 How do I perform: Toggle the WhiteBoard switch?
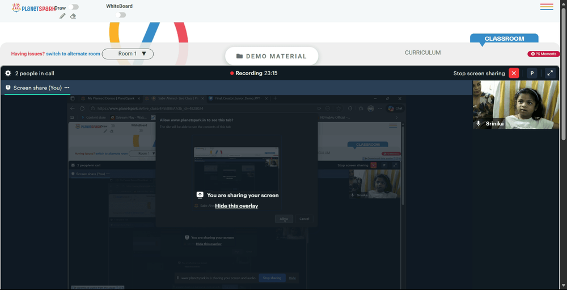click(121, 15)
